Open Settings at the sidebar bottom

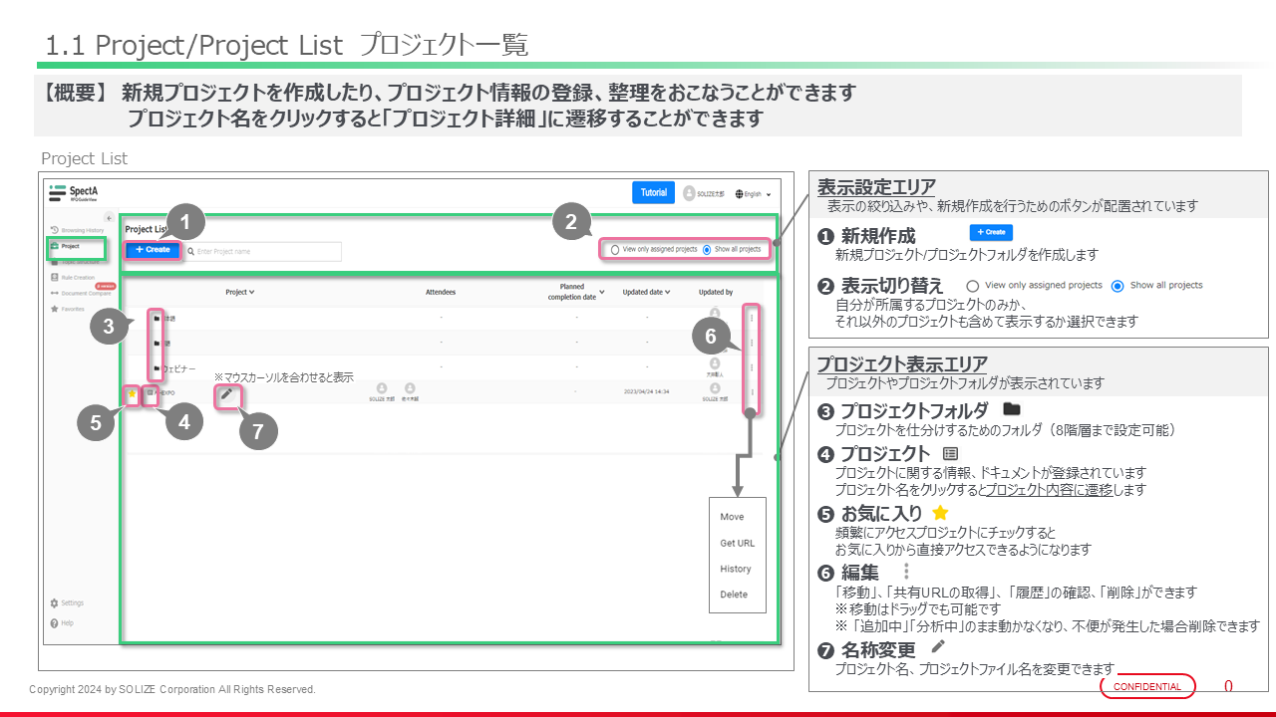72,603
